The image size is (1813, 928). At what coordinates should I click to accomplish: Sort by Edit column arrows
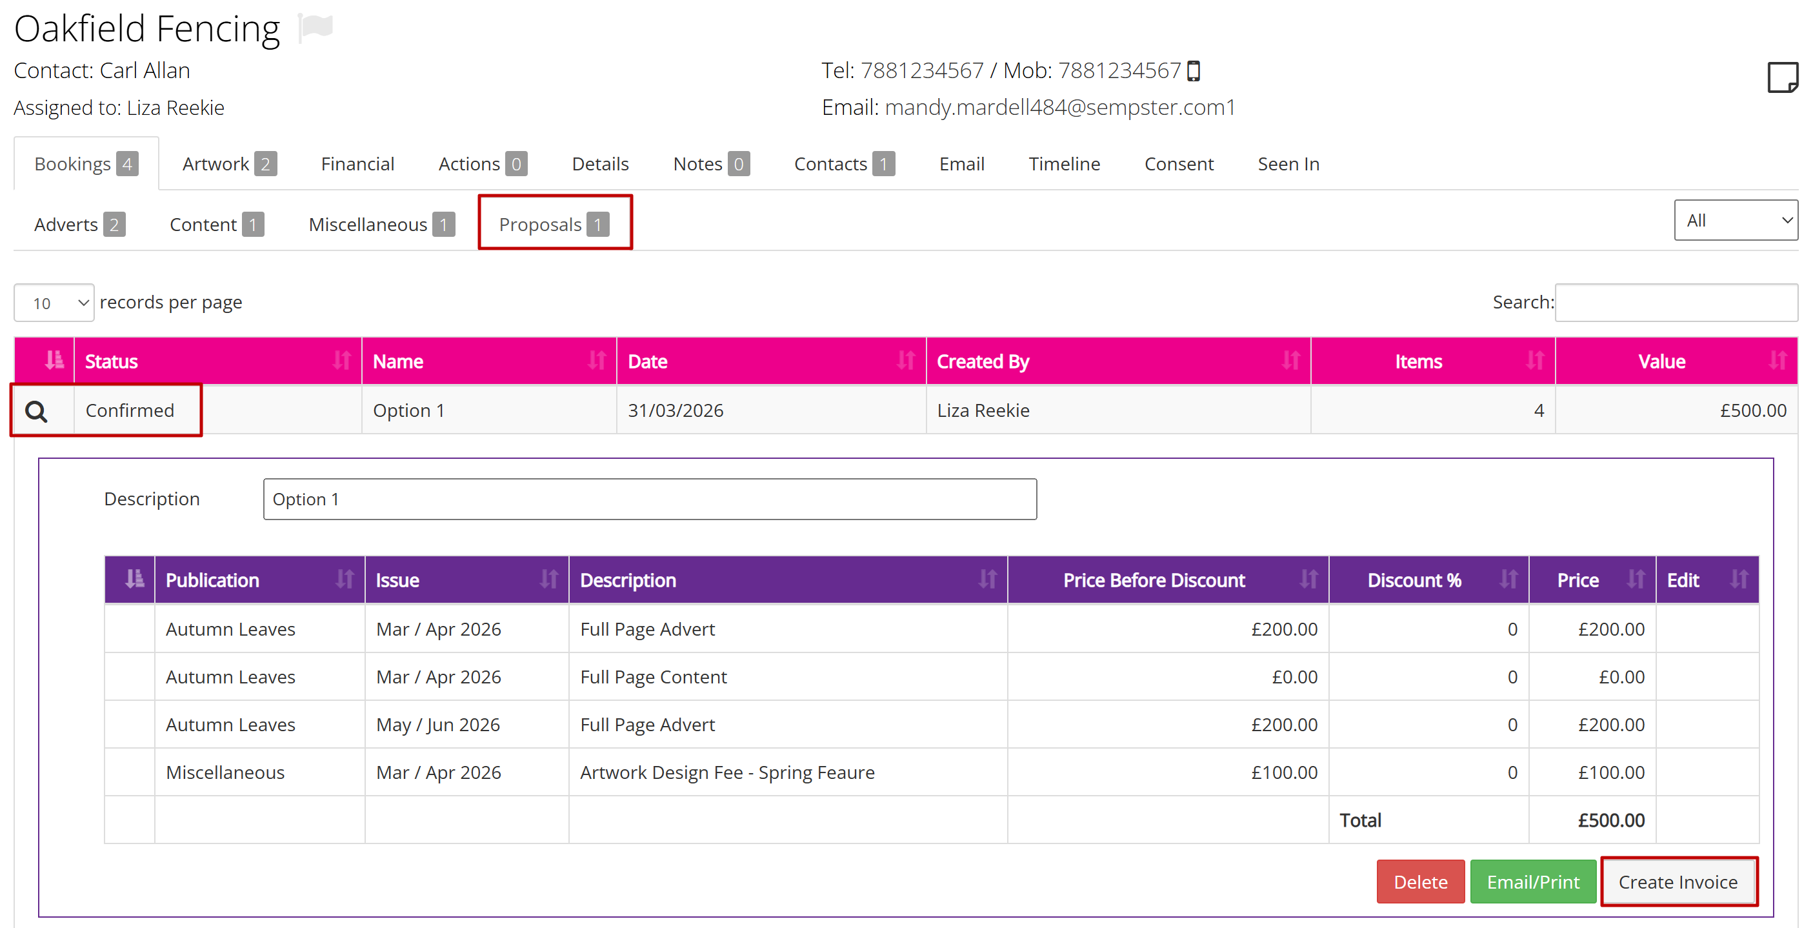click(x=1740, y=580)
